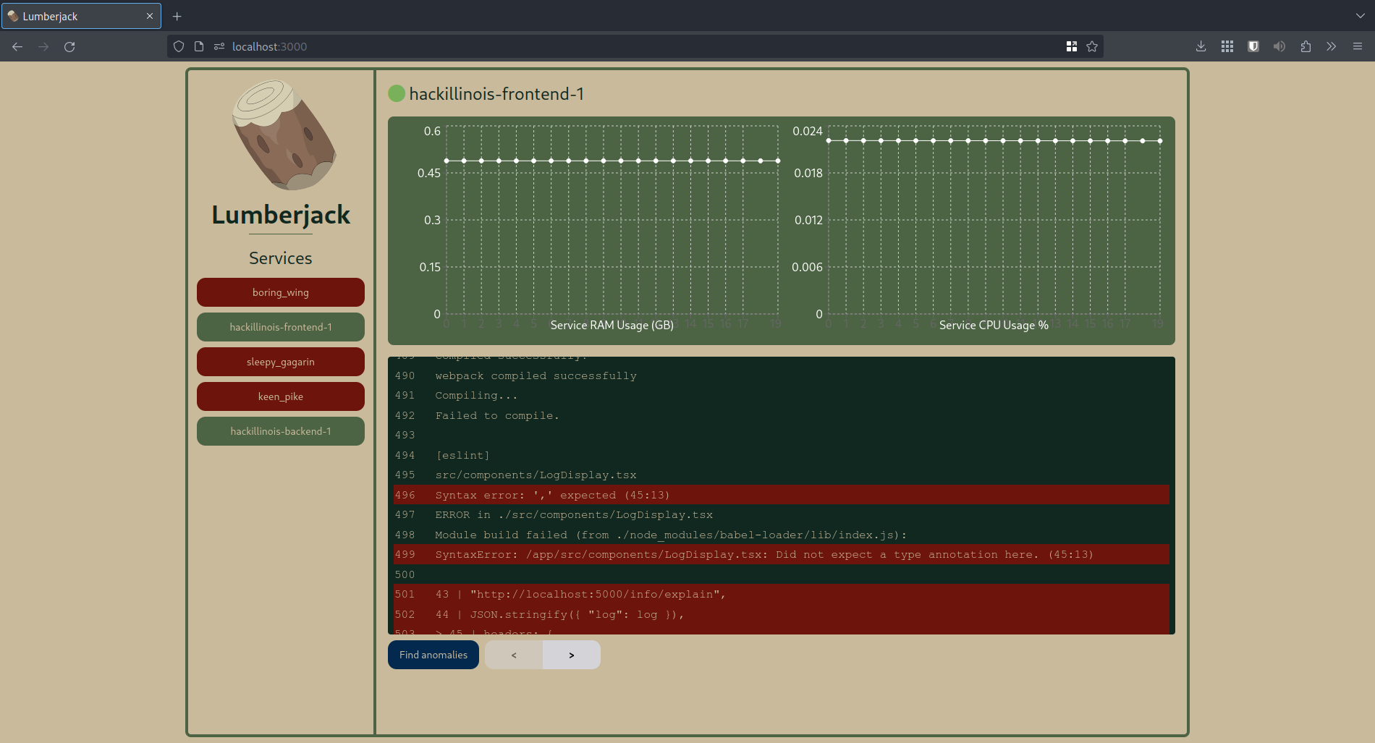Select the sleepy_gagarin service

click(x=281, y=362)
